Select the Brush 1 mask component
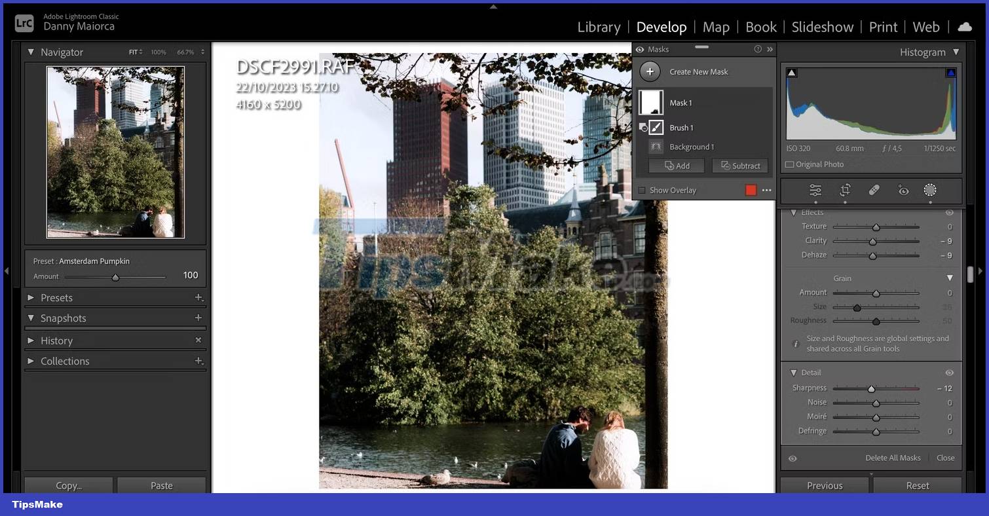Screen dimensions: 989x516 [x=681, y=127]
